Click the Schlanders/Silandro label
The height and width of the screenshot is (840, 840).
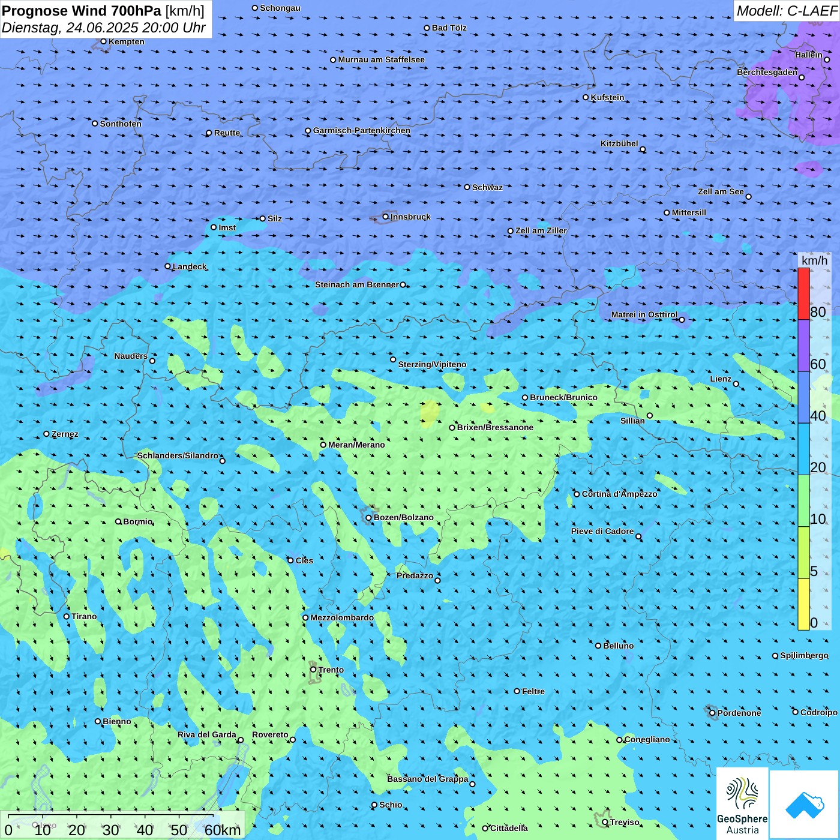178,455
